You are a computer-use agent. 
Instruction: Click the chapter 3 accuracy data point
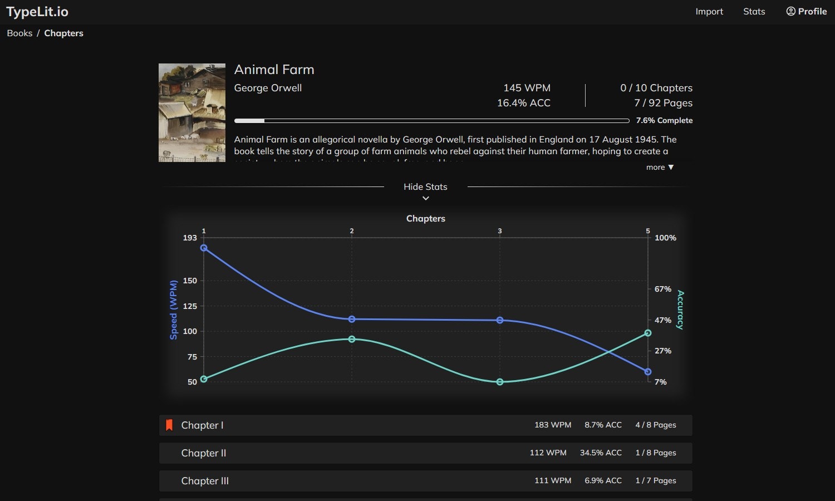500,382
